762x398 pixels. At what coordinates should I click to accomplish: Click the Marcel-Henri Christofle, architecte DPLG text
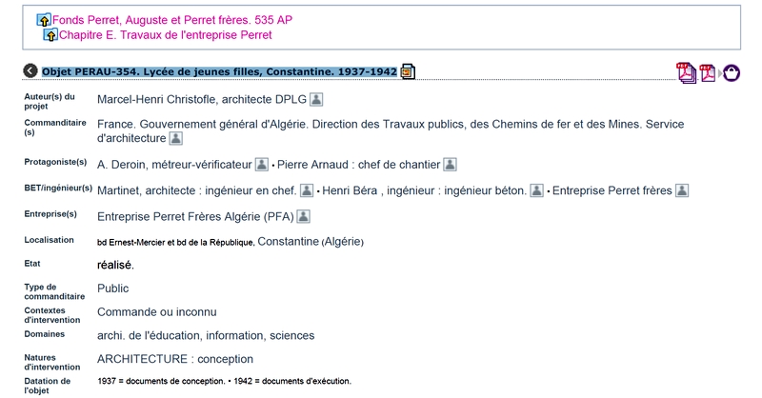[x=202, y=100]
